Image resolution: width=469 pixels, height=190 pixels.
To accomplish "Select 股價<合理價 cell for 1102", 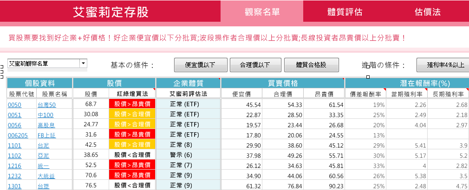I will (132, 155).
